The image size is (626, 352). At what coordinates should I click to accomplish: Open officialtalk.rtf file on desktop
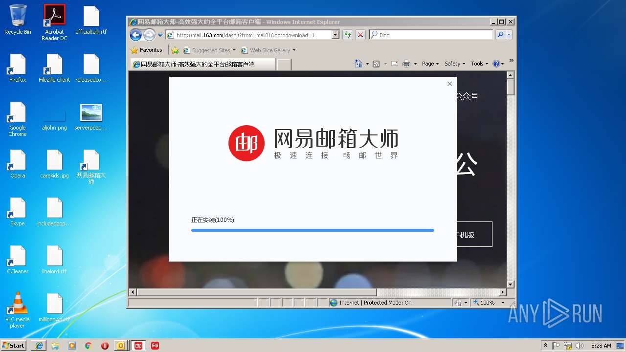point(91,20)
